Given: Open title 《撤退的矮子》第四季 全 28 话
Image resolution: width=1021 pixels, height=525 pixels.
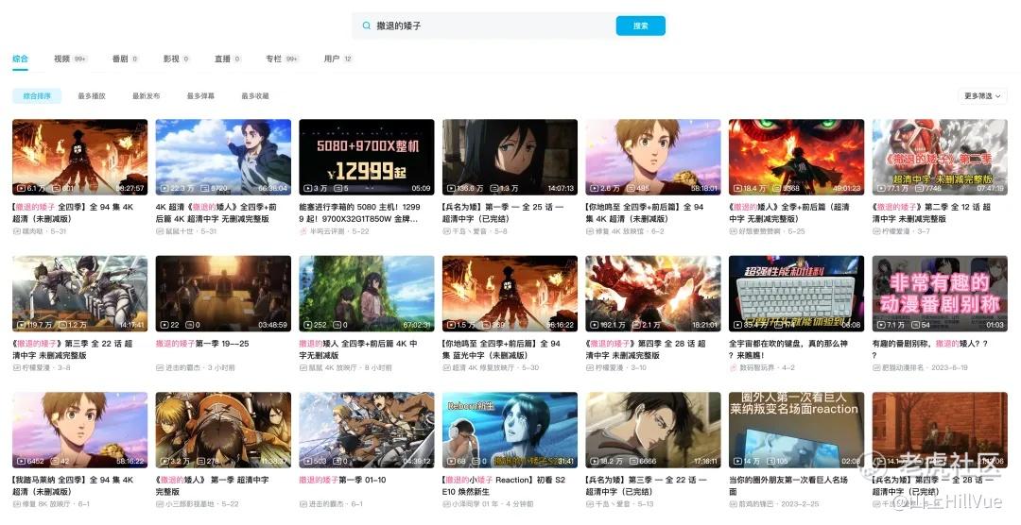Looking at the screenshot, I should (646, 349).
